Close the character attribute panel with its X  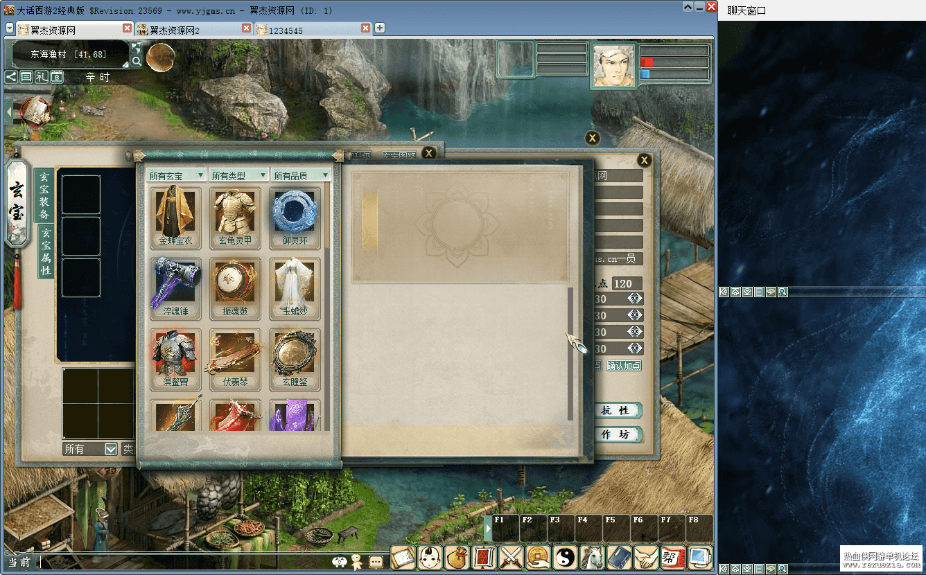(x=645, y=161)
